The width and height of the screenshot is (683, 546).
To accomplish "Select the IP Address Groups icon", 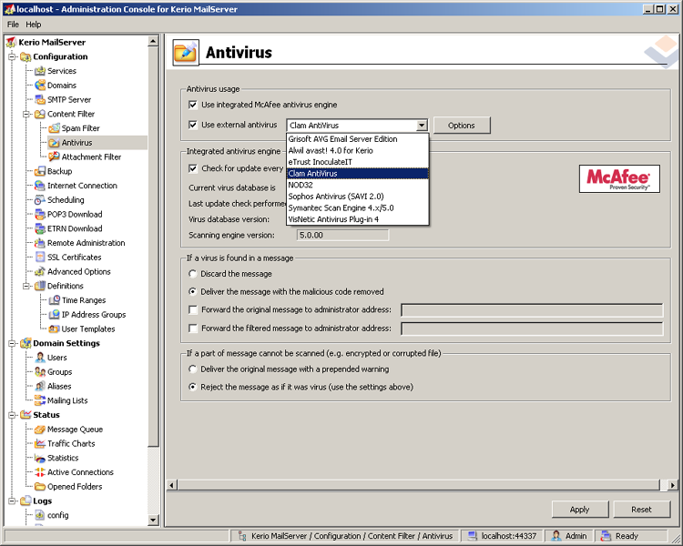I will [55, 314].
